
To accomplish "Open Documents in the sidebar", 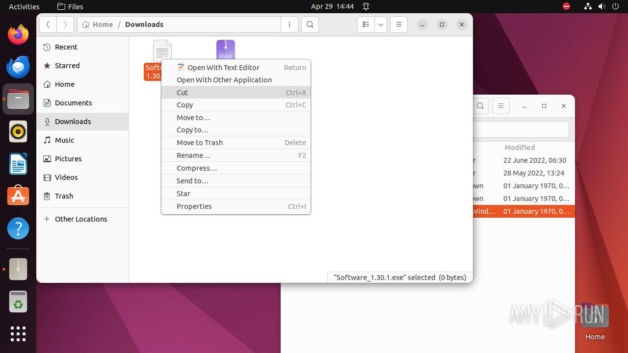I will (82, 103).
